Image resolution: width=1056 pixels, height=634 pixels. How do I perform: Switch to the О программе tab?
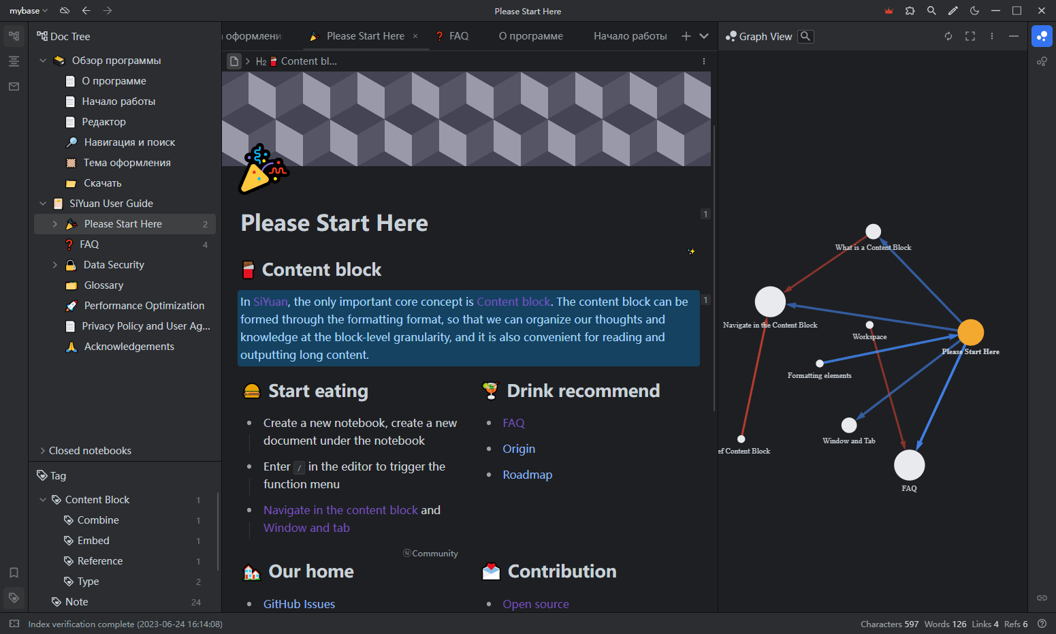[x=531, y=36]
